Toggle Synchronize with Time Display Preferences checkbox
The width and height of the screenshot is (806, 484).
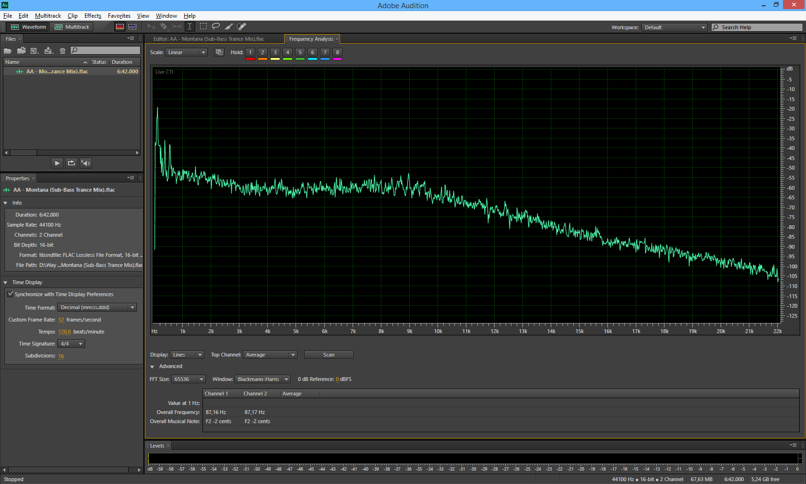(x=10, y=294)
